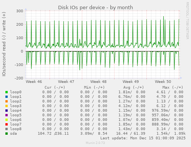Click the 'Cur (-/+)' column header
191x147 pixels.
(55, 88)
